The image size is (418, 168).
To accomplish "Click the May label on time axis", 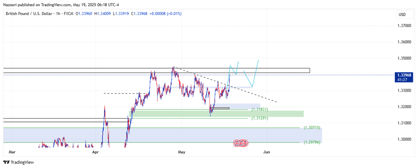I will (182, 152).
